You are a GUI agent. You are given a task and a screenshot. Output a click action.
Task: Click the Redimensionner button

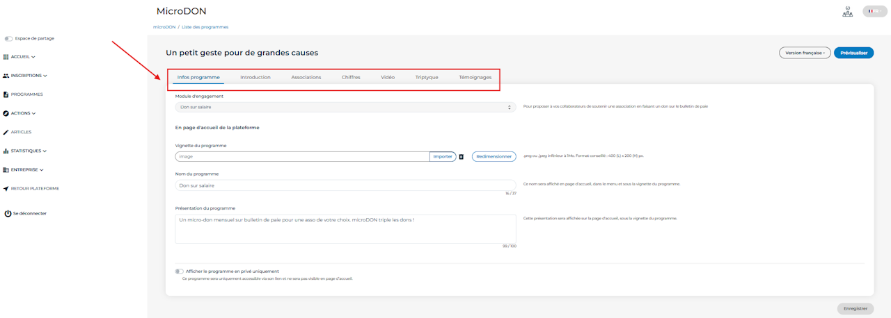tap(494, 157)
